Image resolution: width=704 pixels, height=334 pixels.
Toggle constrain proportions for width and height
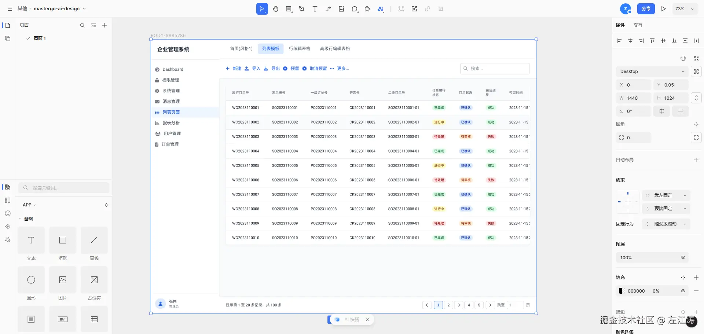point(696,98)
